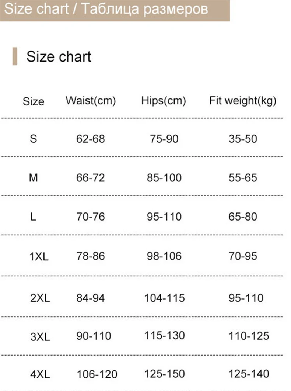Click the waist value 62-68
291x391 pixels.
91,139
